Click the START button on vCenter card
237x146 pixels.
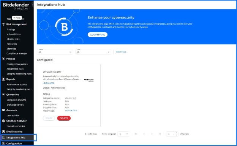[49, 118]
